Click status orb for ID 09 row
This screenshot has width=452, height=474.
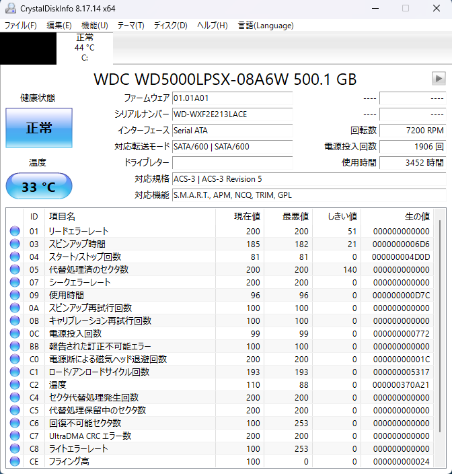(x=15, y=295)
